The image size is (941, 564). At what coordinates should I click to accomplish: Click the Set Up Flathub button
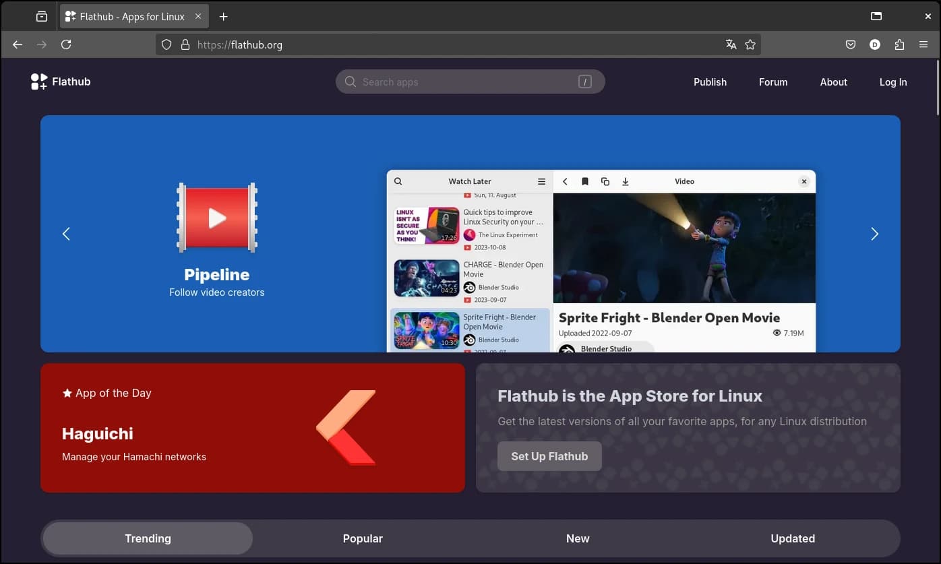coord(549,456)
